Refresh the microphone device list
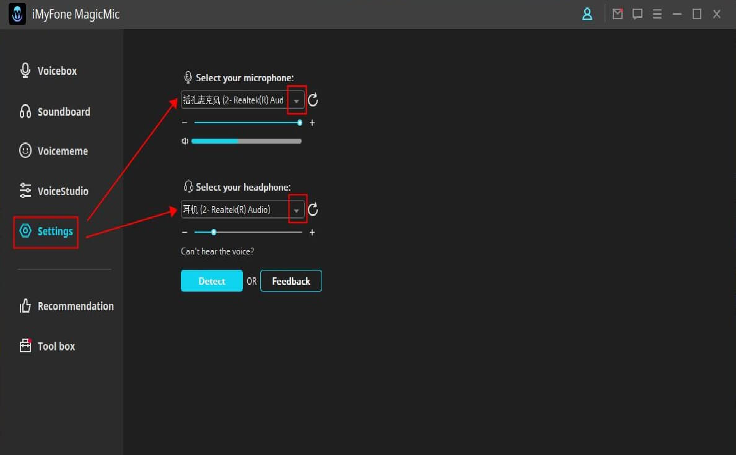Screen dimensions: 736x455 point(313,100)
